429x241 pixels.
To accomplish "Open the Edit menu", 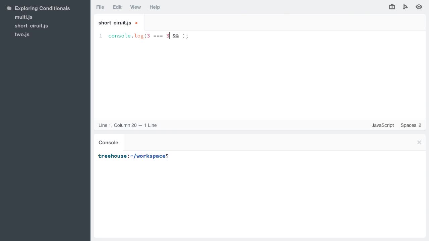I will (117, 7).
